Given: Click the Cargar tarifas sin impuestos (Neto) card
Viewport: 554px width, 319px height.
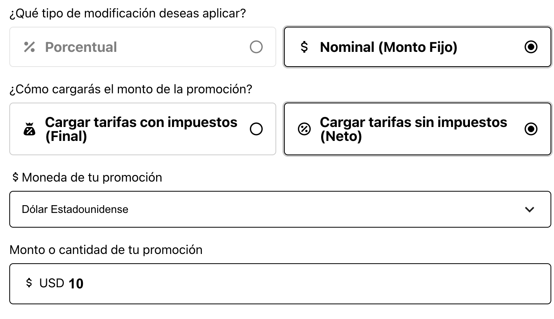Looking at the screenshot, I should pyautogui.click(x=417, y=129).
